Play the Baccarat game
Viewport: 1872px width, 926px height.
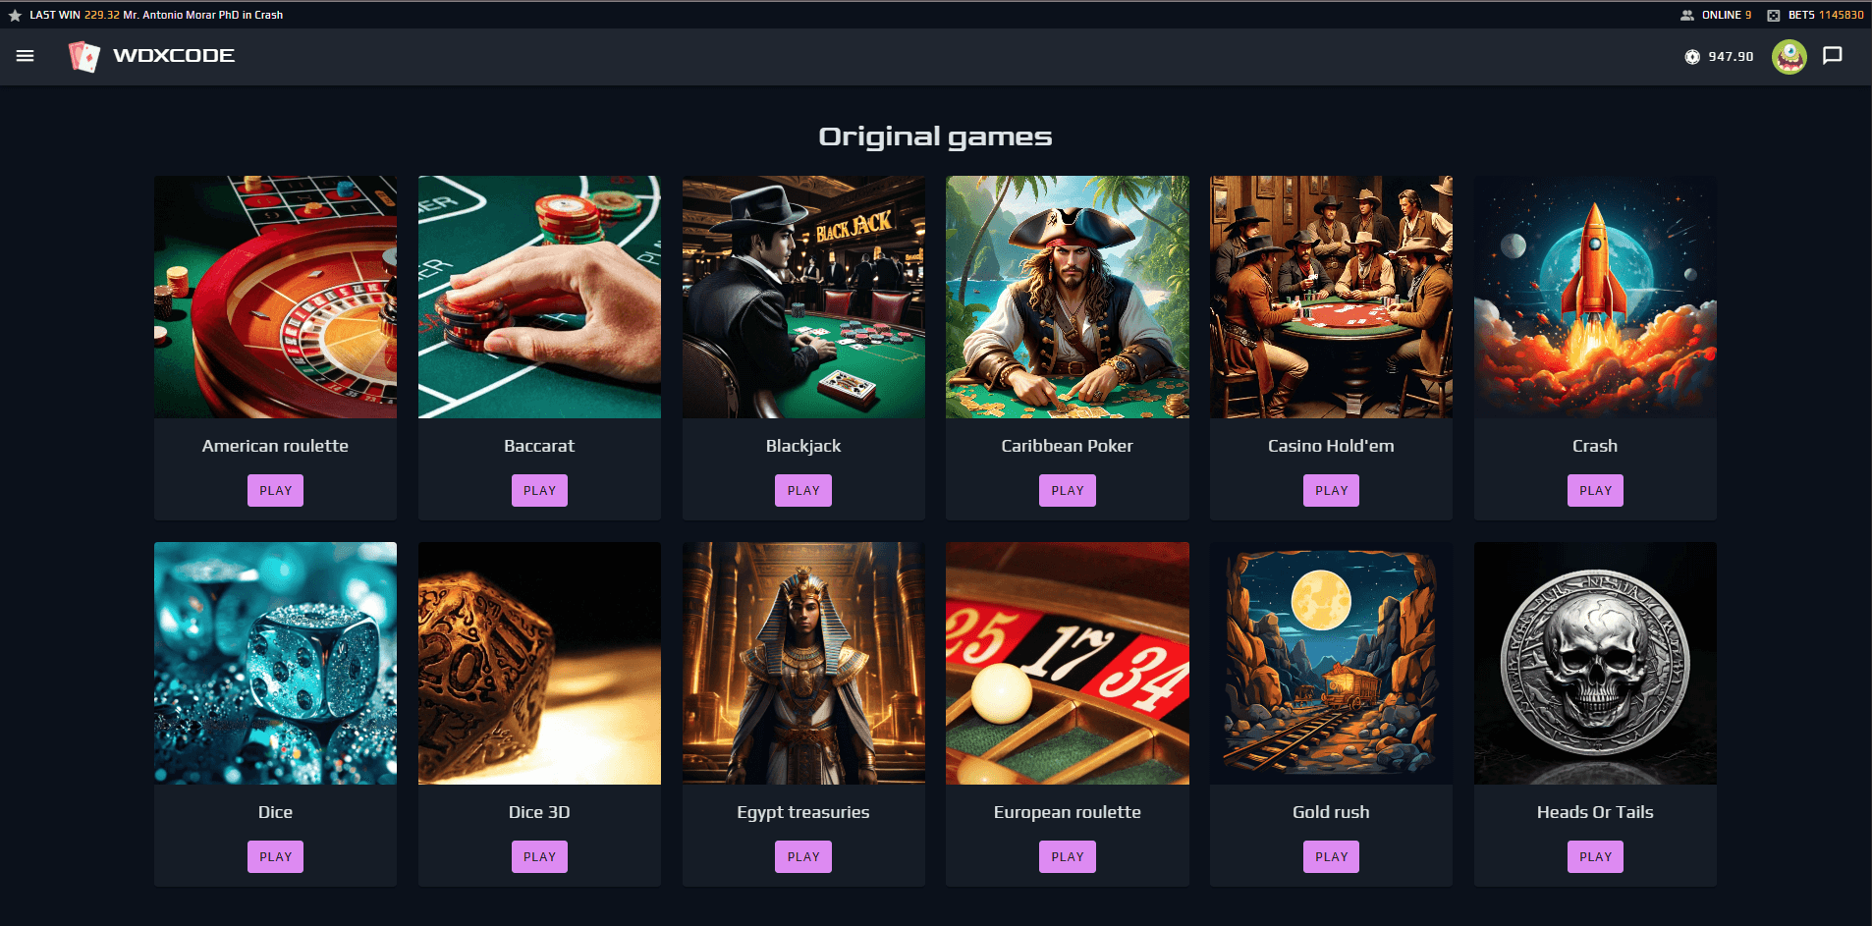click(x=539, y=490)
